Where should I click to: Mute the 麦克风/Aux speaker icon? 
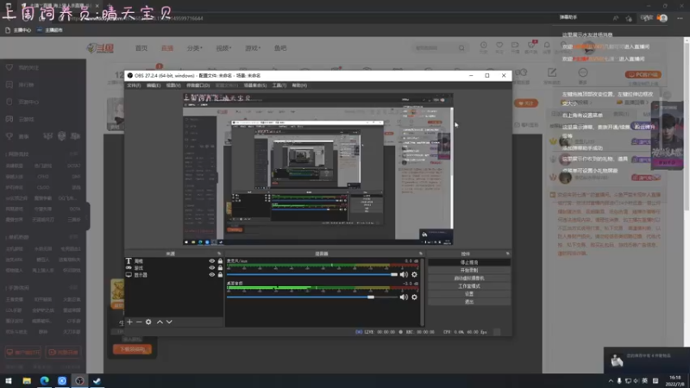[x=404, y=274]
